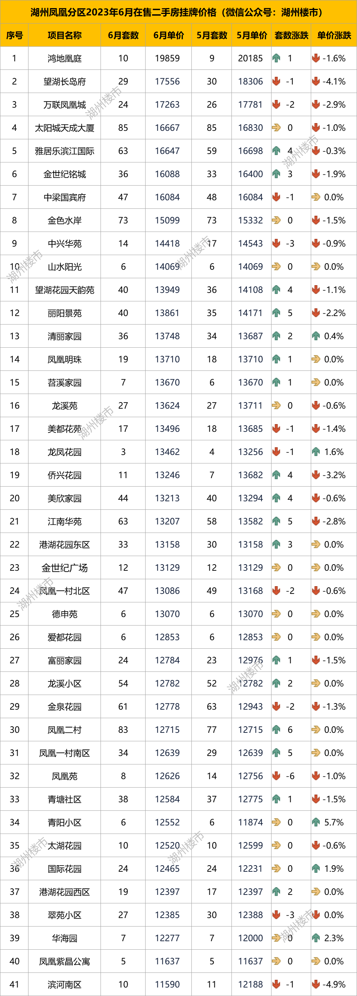Image resolution: width=357 pixels, height=996 pixels.
Task: Select project name 苕溪家园
Action: pyautogui.click(x=64, y=383)
